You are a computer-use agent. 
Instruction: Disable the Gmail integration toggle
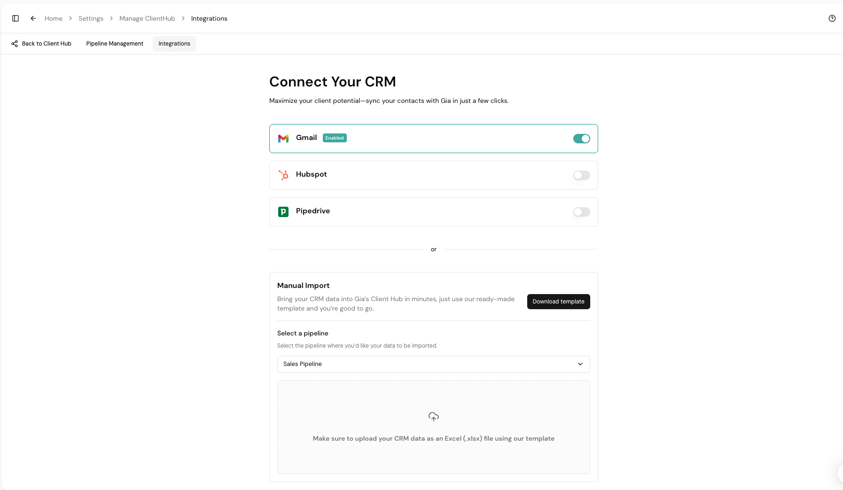point(582,139)
